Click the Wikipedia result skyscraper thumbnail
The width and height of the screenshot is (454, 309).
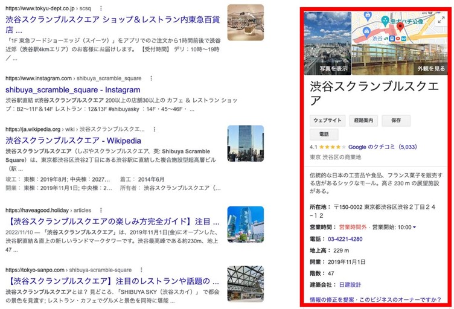[246, 143]
